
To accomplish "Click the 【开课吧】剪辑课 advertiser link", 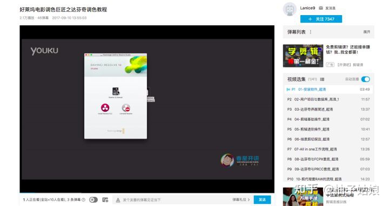I will 350,65.
